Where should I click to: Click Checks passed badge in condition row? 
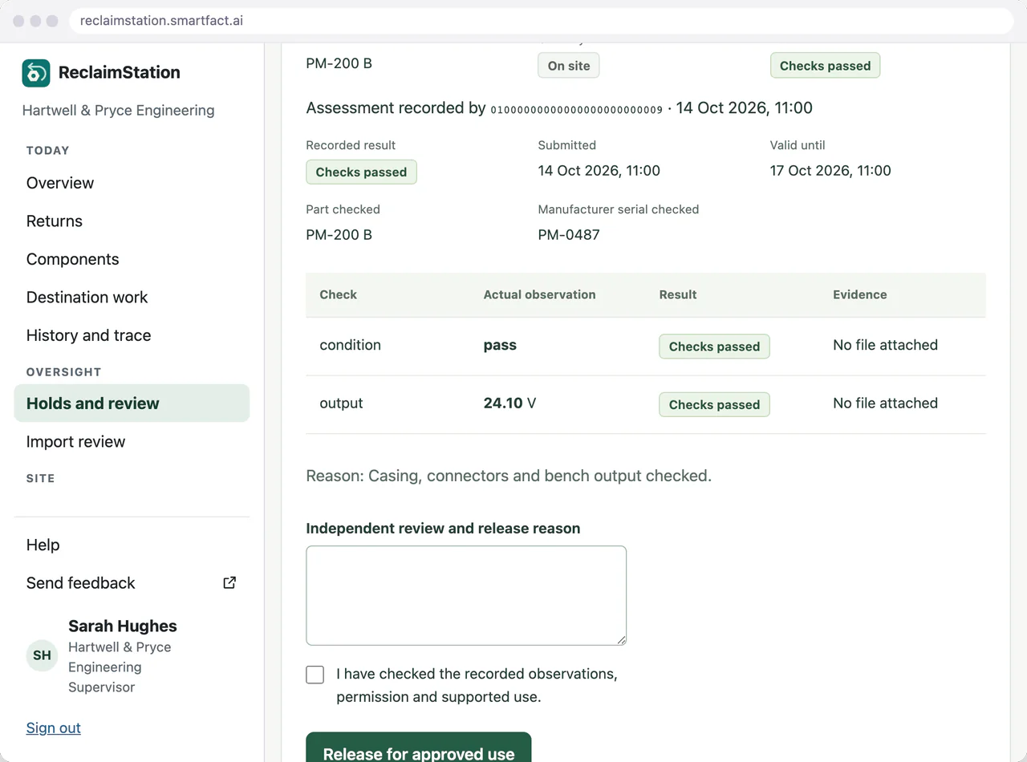click(x=714, y=347)
